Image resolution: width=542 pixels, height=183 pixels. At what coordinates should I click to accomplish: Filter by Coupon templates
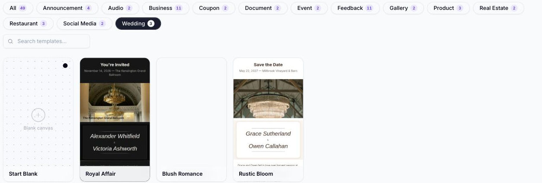pyautogui.click(x=214, y=8)
